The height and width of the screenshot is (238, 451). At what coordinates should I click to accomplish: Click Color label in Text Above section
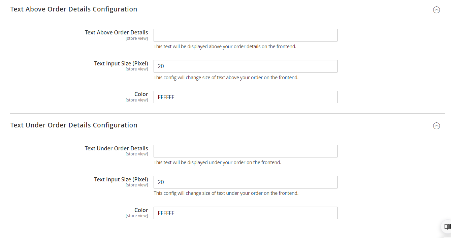pos(141,94)
